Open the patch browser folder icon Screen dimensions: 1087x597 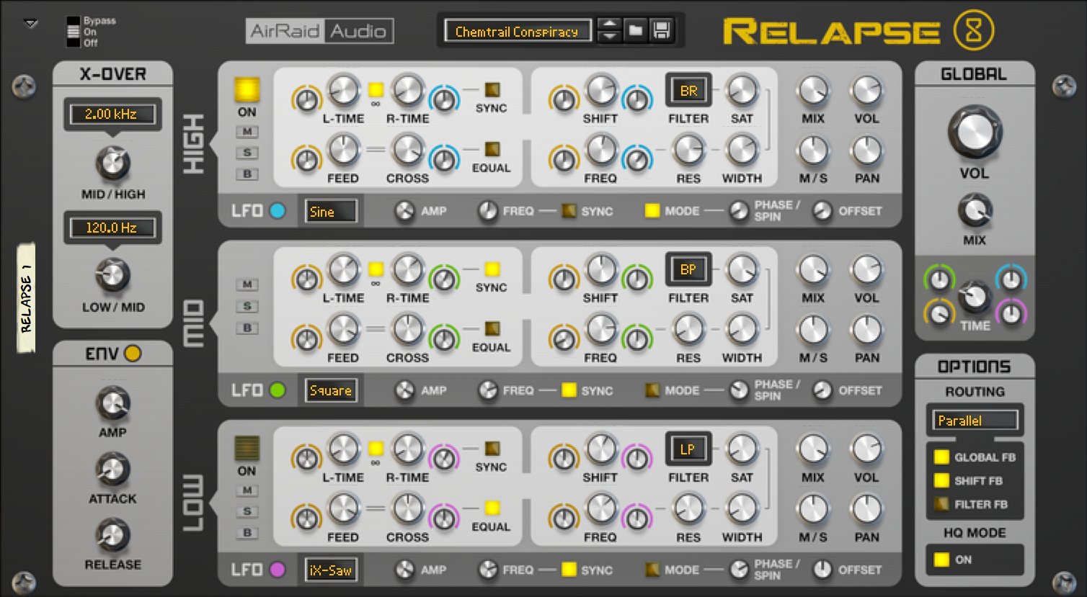click(x=635, y=31)
